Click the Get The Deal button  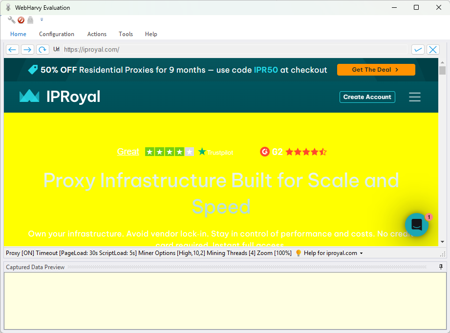[376, 70]
